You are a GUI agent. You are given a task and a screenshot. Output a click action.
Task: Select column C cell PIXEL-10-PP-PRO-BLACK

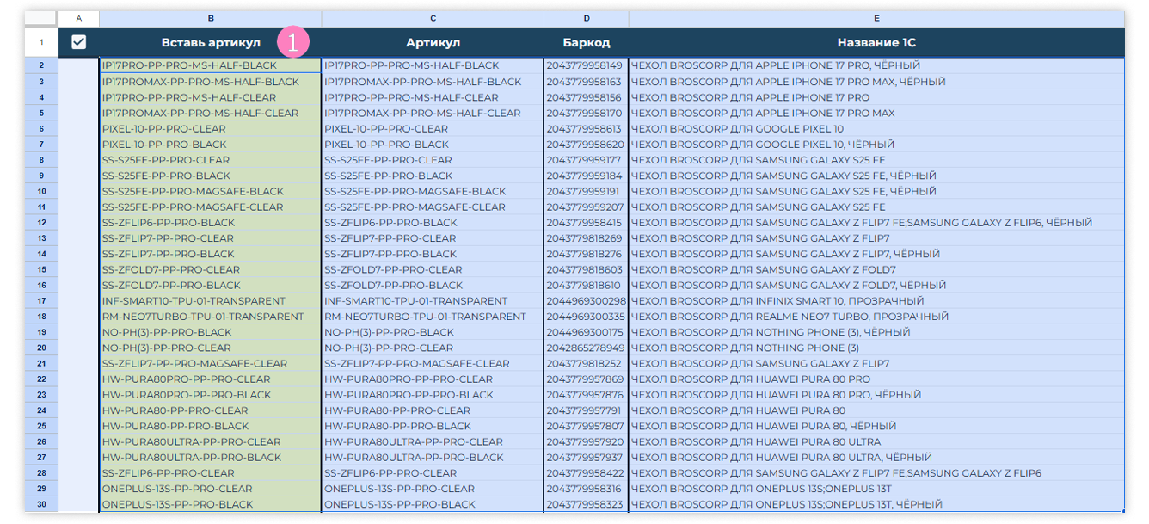433,144
